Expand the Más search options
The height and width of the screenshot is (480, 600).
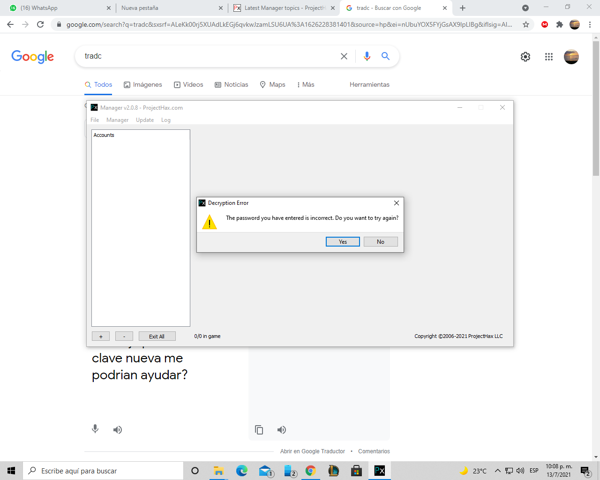306,85
